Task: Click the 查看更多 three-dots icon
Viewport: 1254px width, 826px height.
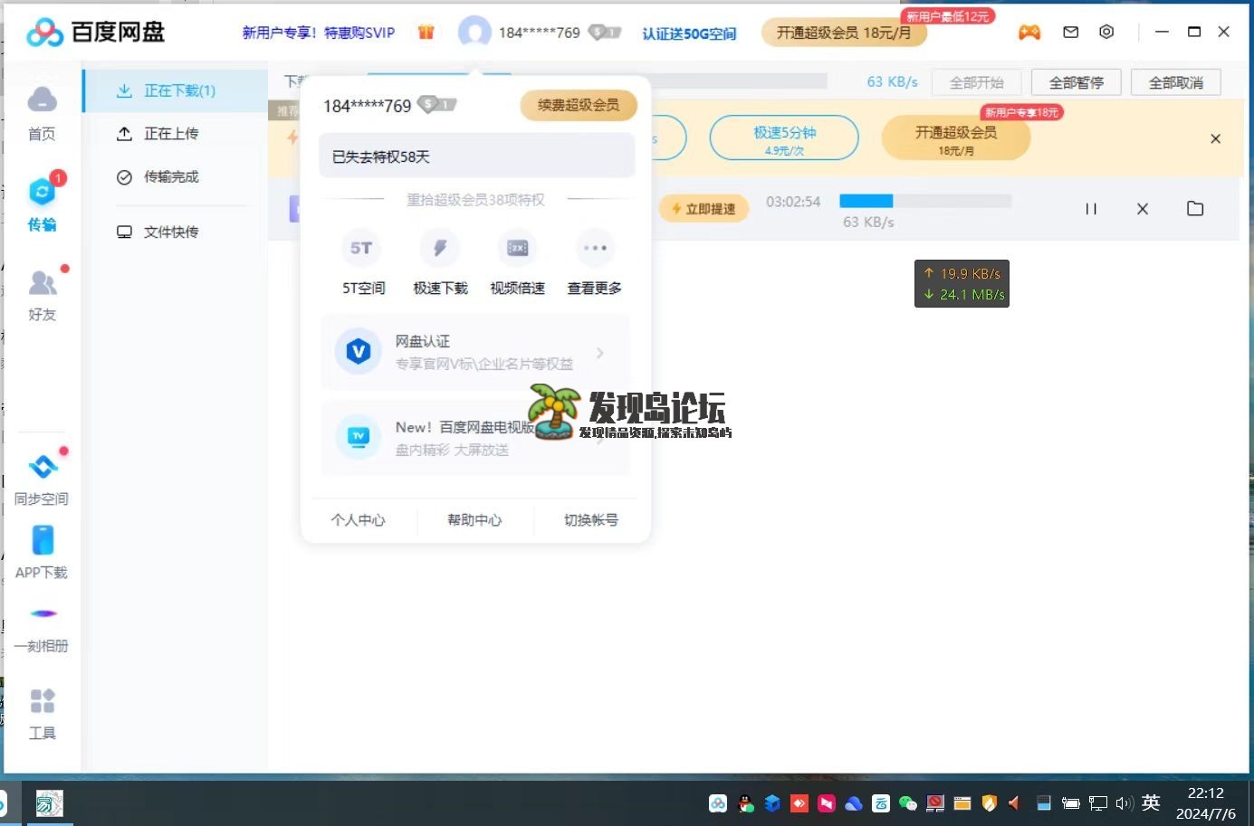Action: click(595, 248)
